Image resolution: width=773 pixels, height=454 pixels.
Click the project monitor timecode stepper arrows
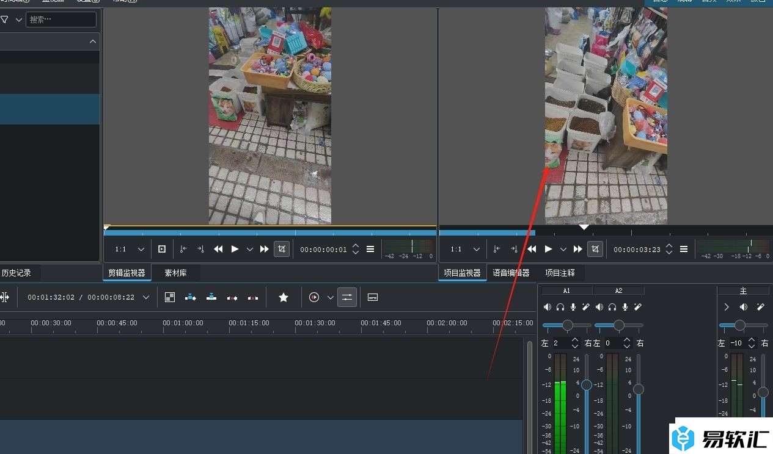tap(669, 249)
